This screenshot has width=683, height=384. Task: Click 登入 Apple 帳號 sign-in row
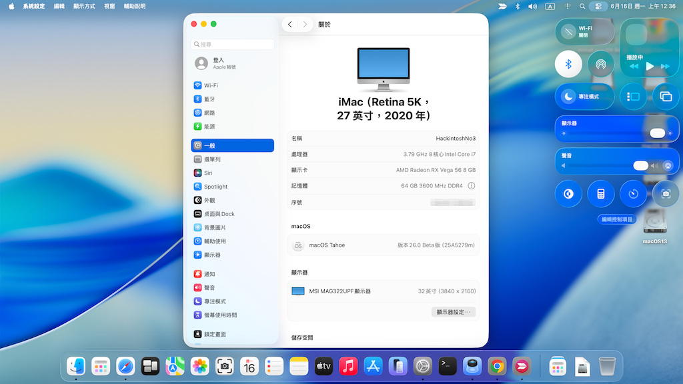tap(232, 63)
